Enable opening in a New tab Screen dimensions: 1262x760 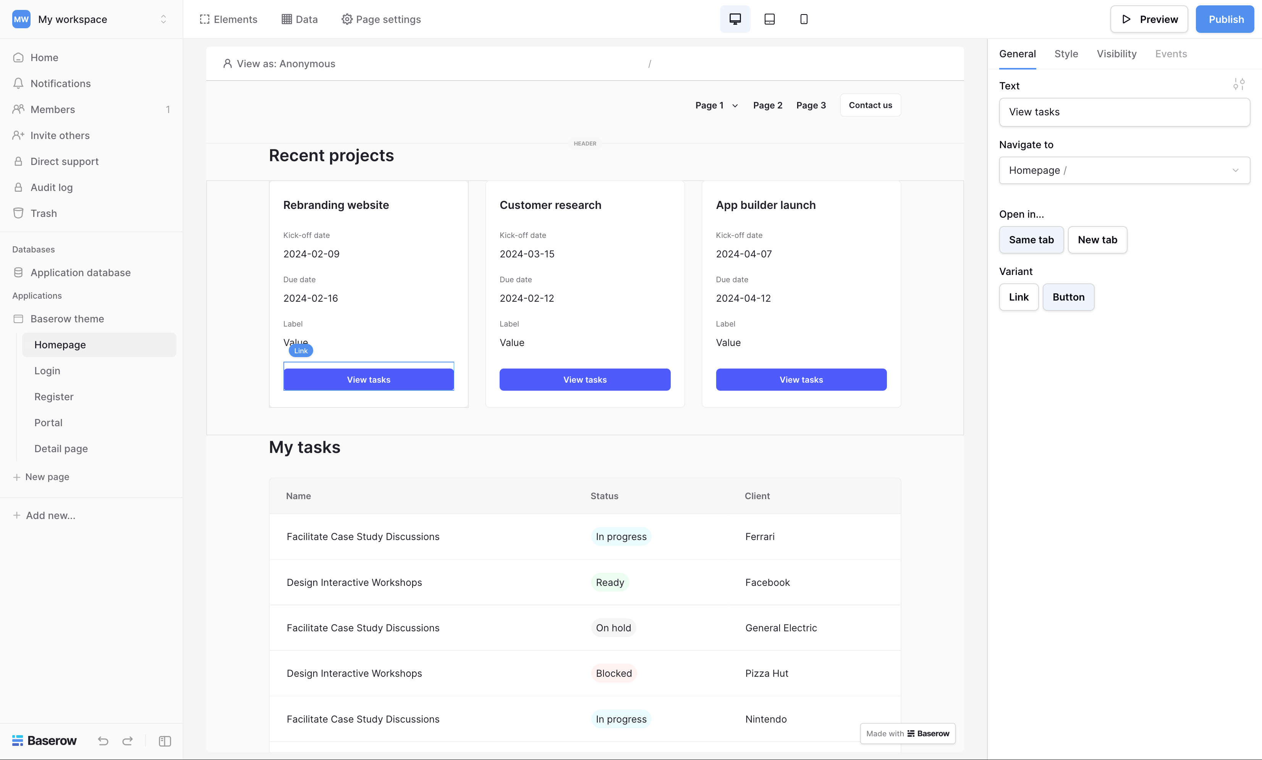[x=1097, y=240]
